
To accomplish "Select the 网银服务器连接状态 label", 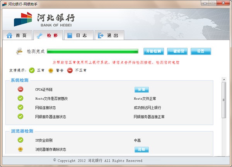I will click(x=51, y=117).
